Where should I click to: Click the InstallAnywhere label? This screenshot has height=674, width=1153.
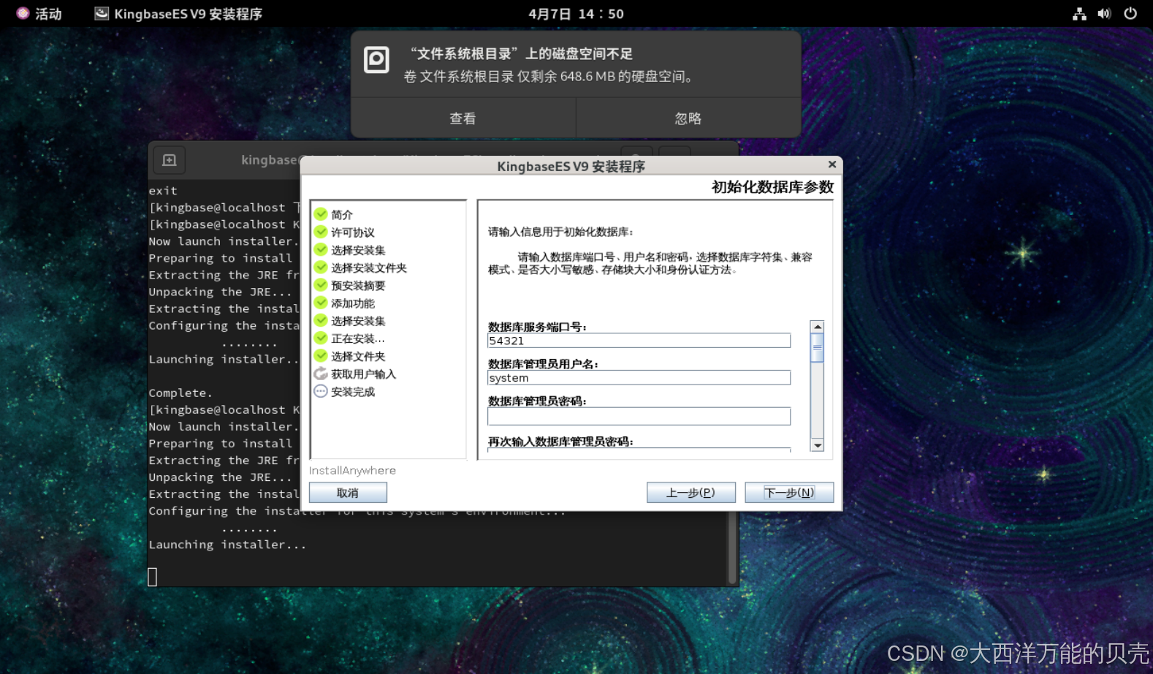352,471
